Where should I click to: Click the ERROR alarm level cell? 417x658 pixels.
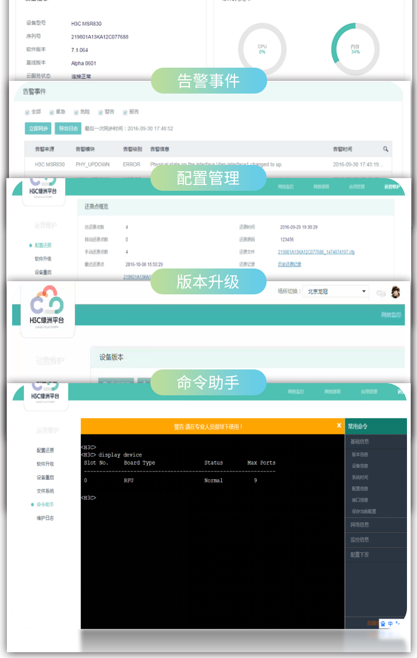(x=131, y=164)
